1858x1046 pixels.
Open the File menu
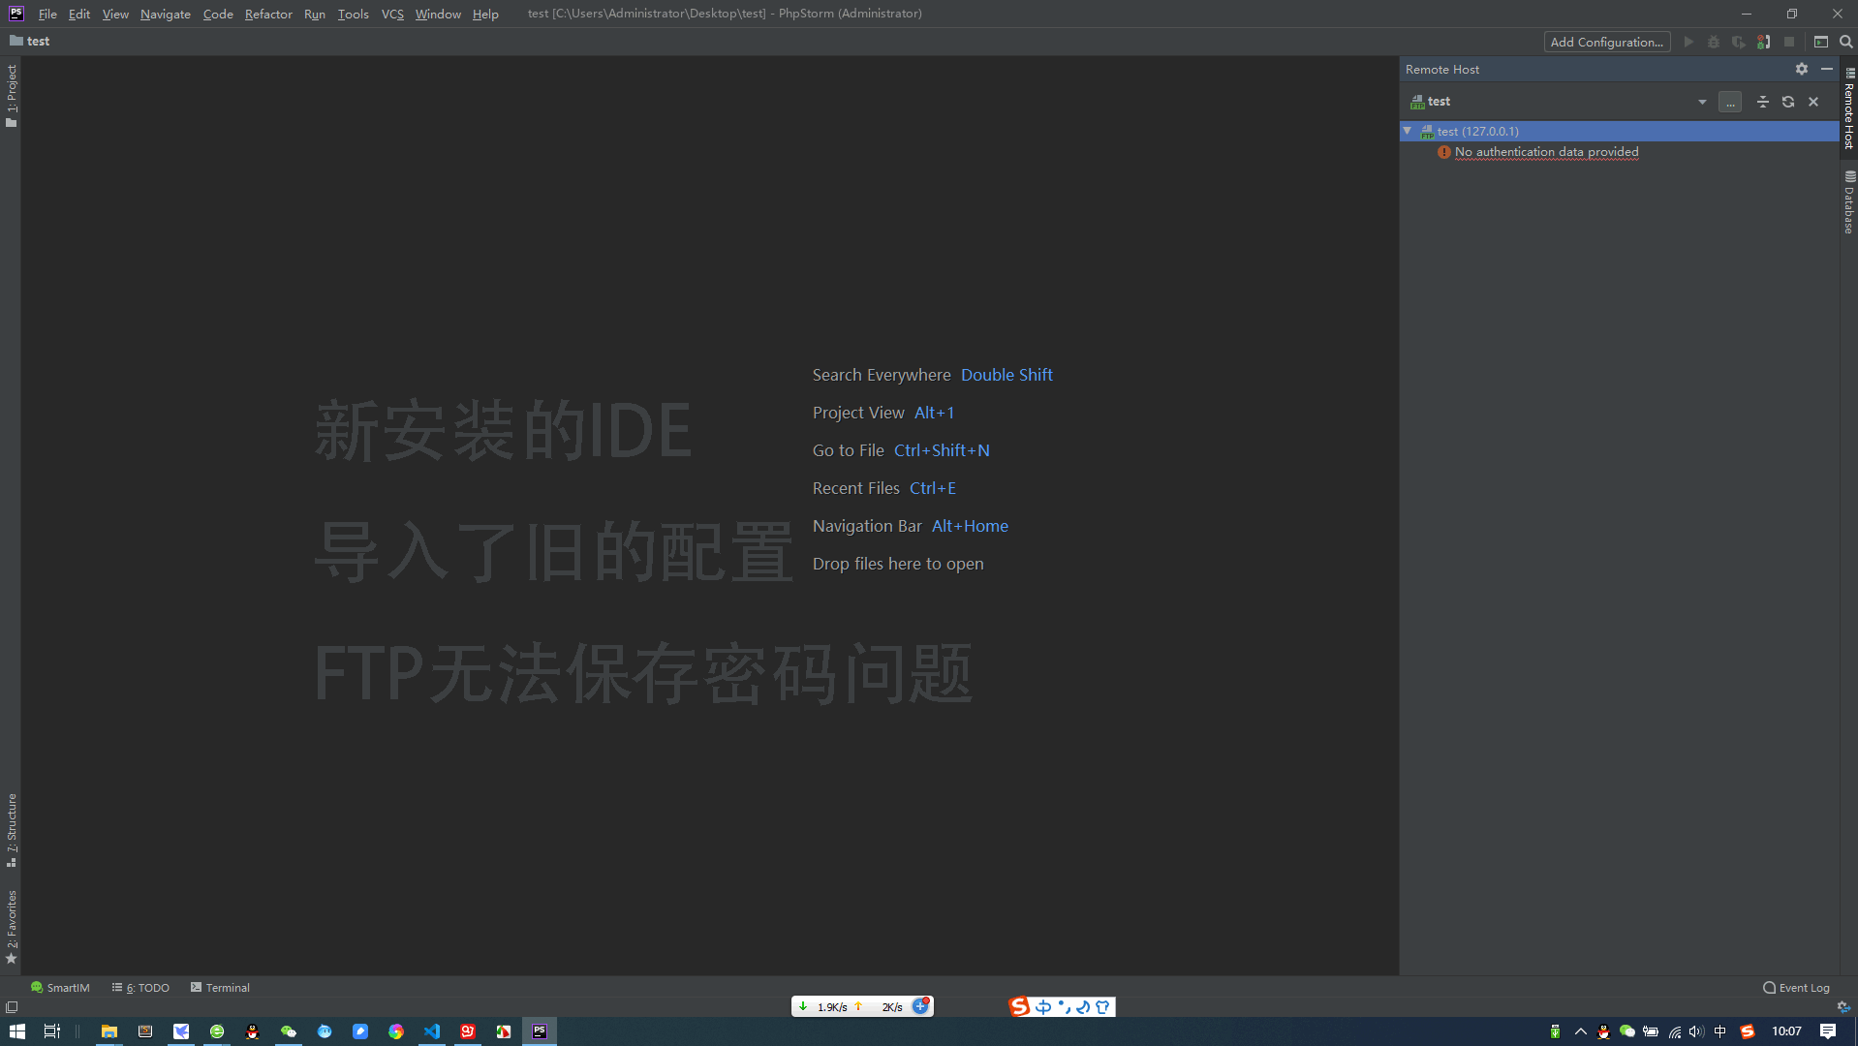(46, 14)
